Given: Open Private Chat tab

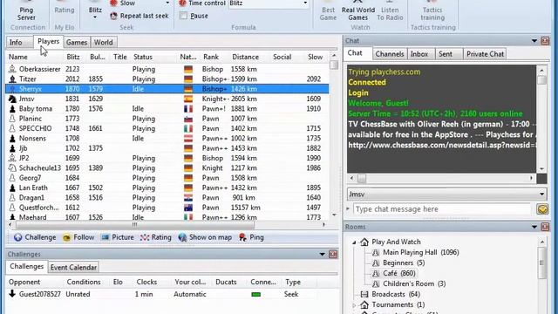Looking at the screenshot, I should pyautogui.click(x=485, y=54).
